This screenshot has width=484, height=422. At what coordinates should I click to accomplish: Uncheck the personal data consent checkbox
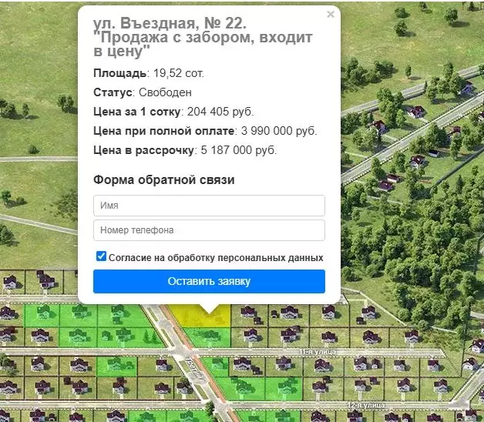pos(101,256)
